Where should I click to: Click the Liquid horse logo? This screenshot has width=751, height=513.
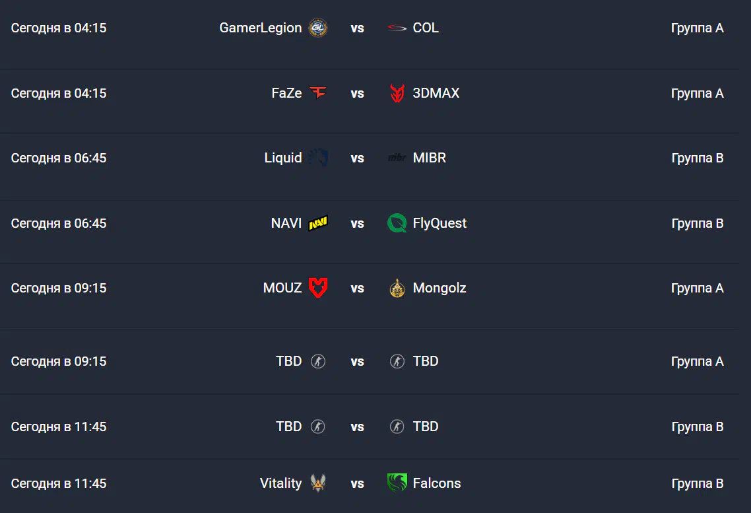tap(318, 158)
